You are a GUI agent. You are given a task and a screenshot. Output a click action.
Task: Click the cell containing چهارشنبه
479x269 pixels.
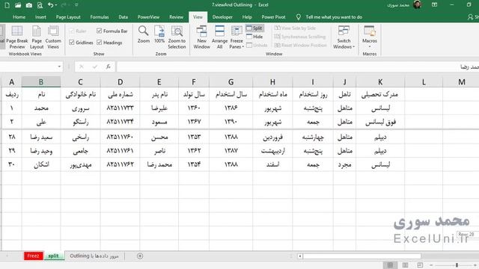(x=313, y=137)
